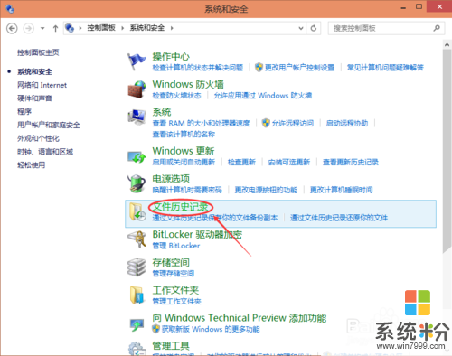Select 系统和安全 in the sidebar
This screenshot has height=356, width=452.
(34, 71)
